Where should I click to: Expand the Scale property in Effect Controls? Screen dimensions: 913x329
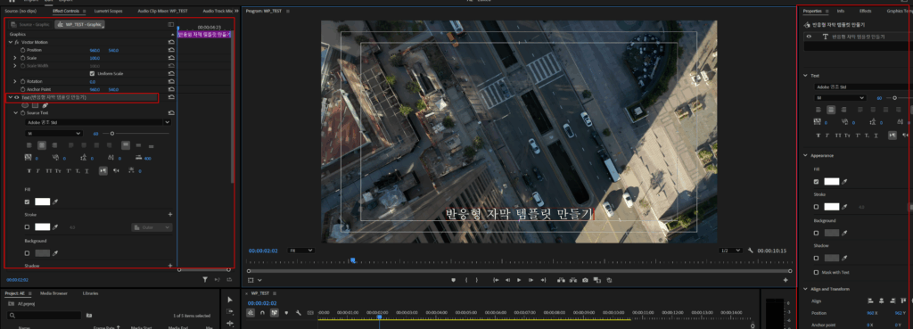(15, 58)
